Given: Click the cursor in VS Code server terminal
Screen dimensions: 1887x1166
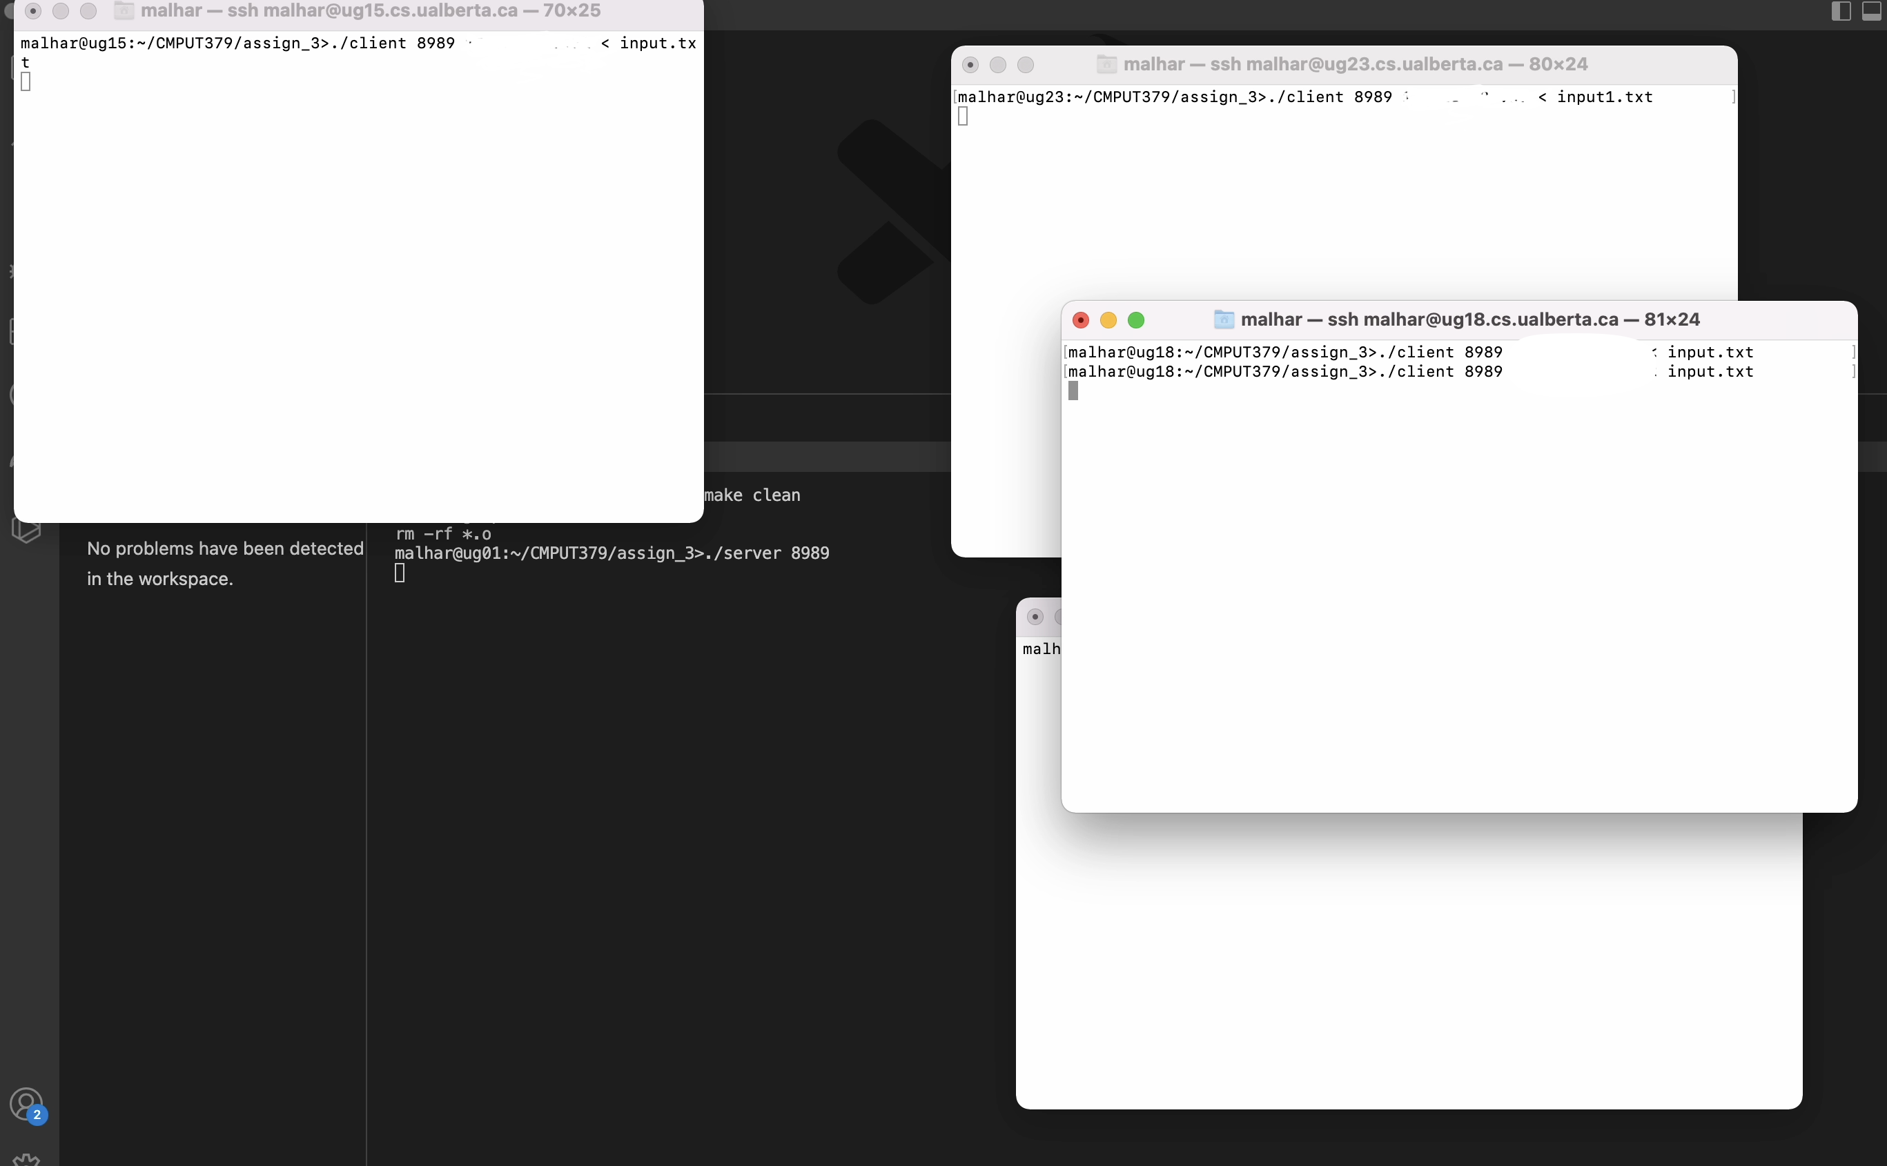Looking at the screenshot, I should click(x=400, y=573).
